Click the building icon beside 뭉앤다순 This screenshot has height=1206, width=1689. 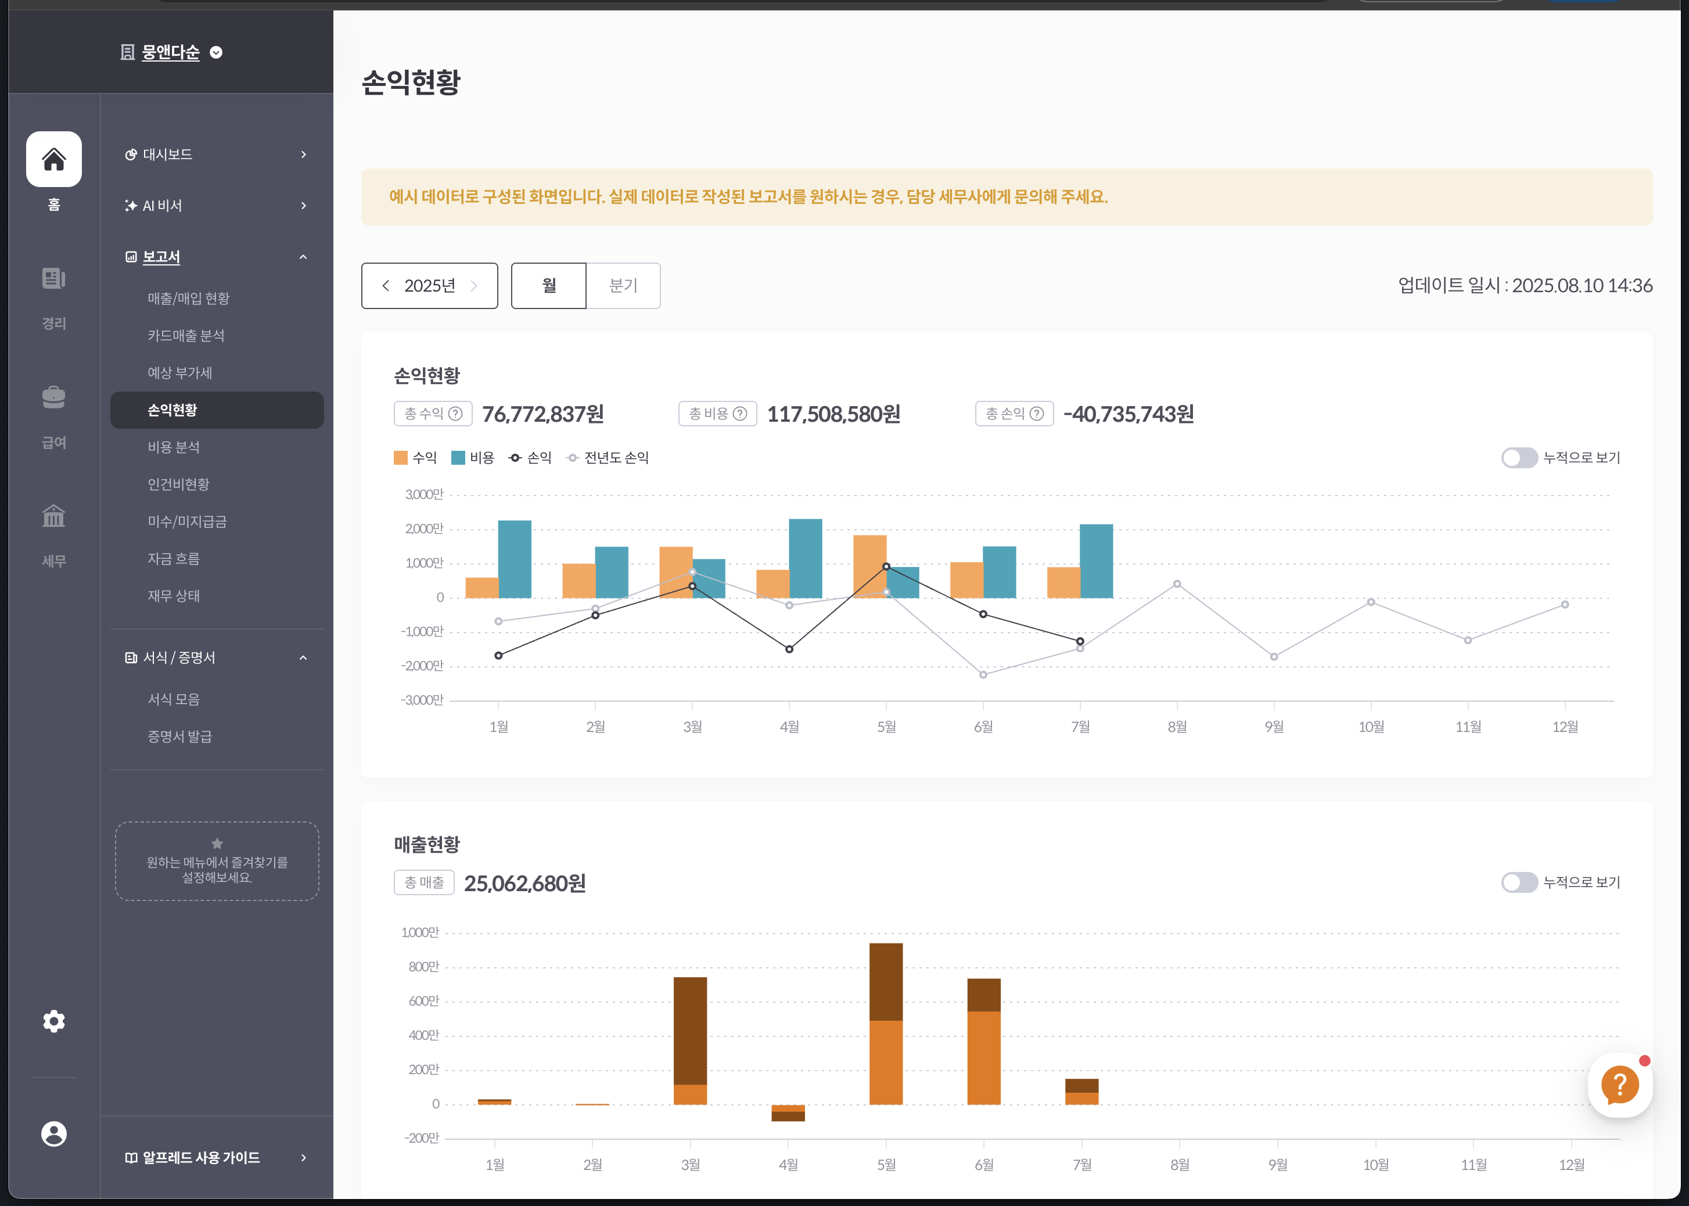click(128, 52)
